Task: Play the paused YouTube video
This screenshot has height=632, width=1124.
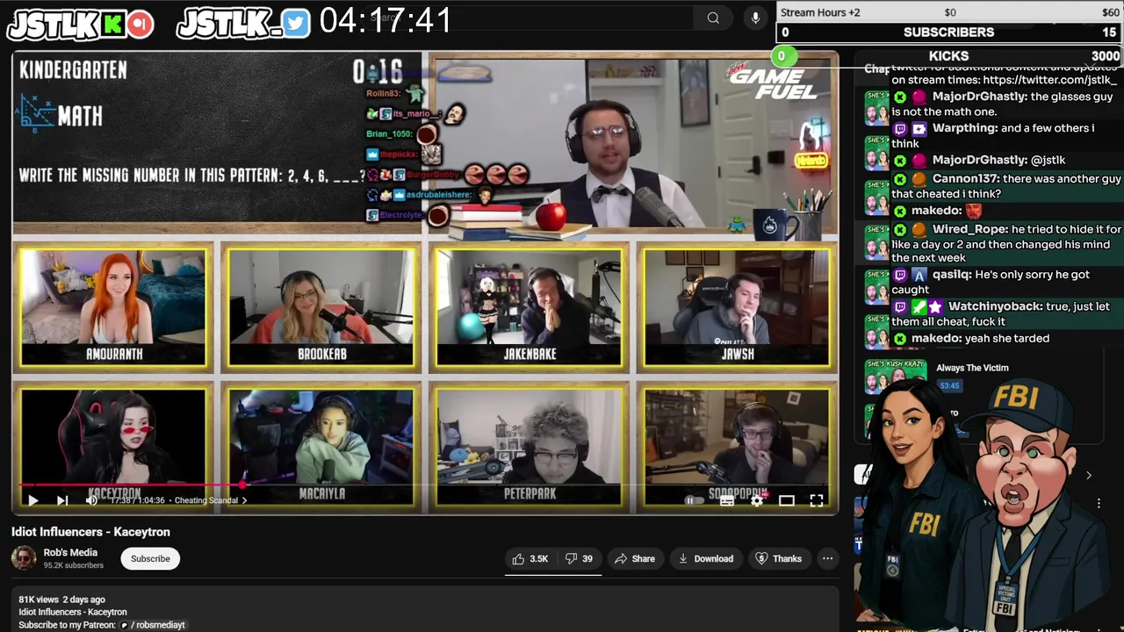Action: tap(32, 500)
